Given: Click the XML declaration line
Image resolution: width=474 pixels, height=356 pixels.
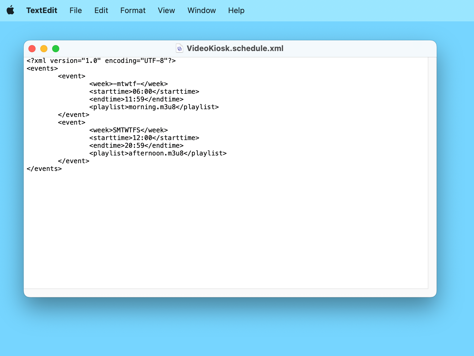Looking at the screenshot, I should (x=101, y=61).
